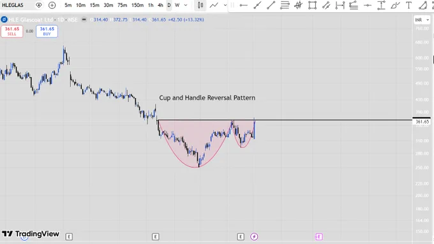The image size is (434, 244).
Task: Click the +42.50 (+13.32%) change value
Action: tap(186, 20)
